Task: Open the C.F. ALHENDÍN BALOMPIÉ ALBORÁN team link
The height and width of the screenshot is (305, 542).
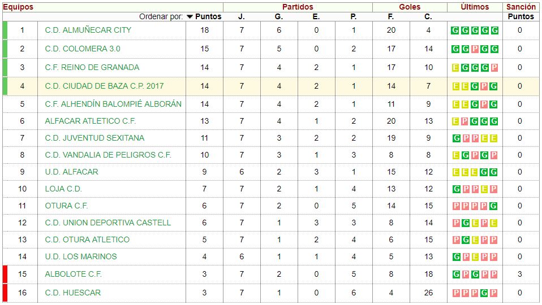Action: (113, 104)
